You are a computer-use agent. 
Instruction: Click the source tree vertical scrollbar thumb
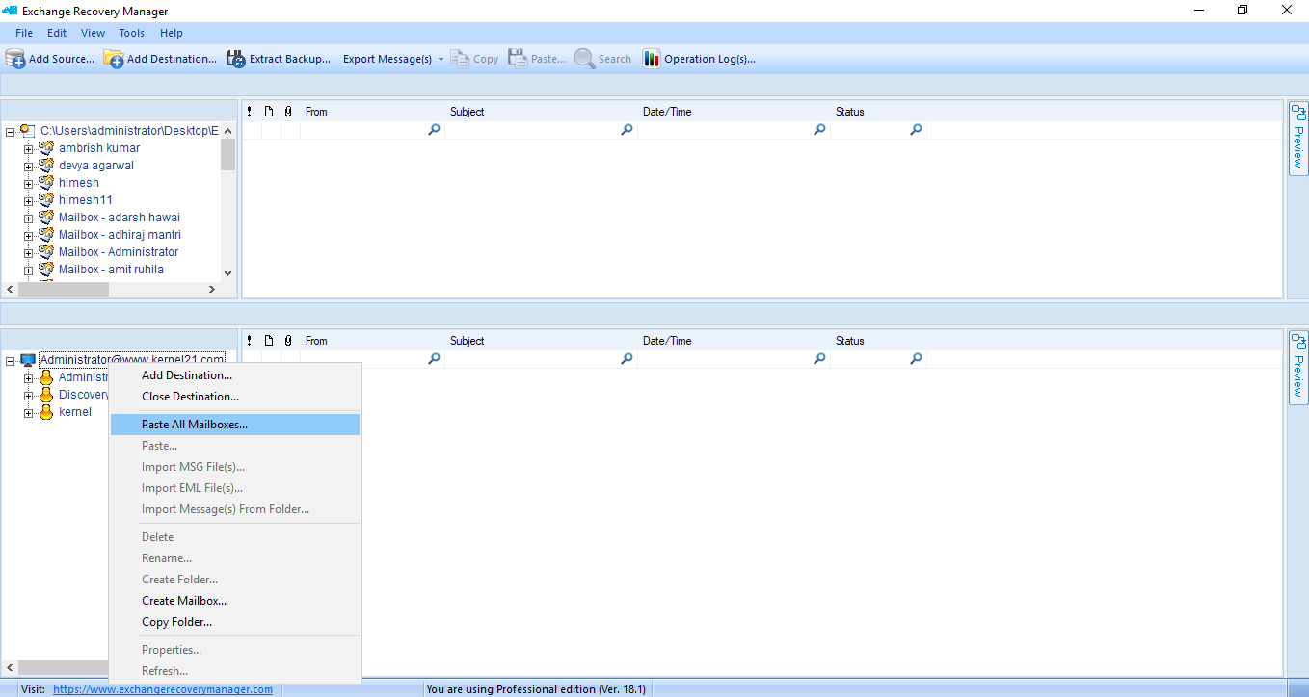(227, 154)
